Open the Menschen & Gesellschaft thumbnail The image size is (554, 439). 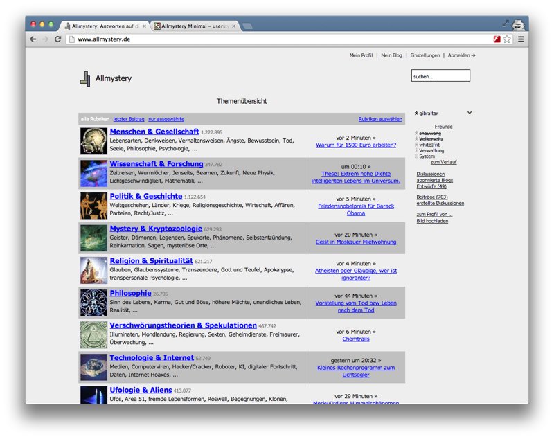click(93, 141)
